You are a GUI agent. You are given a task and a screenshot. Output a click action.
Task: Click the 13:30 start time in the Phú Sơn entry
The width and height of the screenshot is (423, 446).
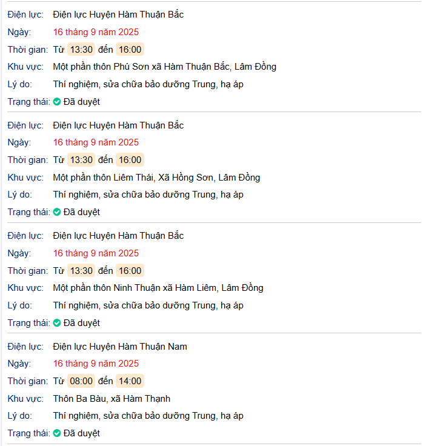(81, 50)
